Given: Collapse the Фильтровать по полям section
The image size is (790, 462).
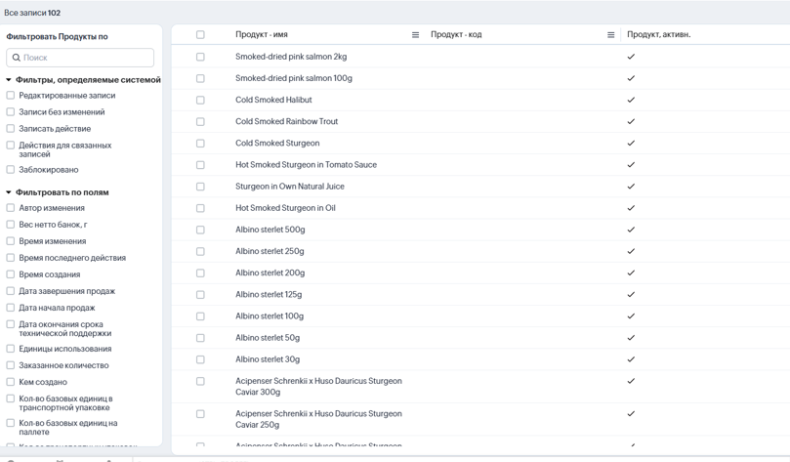Looking at the screenshot, I should click(x=9, y=192).
